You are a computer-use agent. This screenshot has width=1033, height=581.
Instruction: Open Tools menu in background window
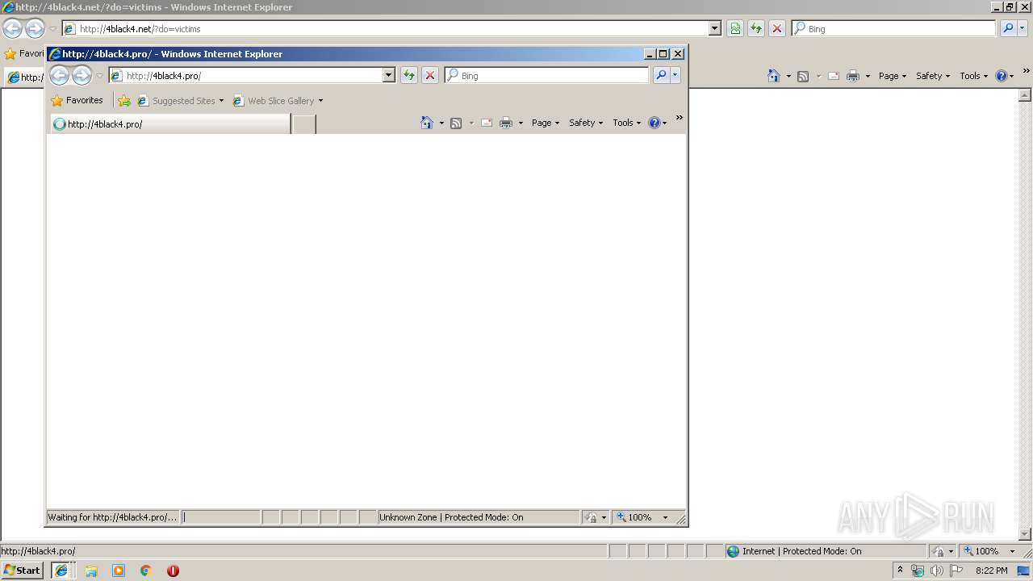tap(973, 76)
